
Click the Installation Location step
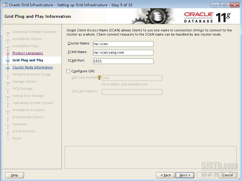(x=29, y=110)
